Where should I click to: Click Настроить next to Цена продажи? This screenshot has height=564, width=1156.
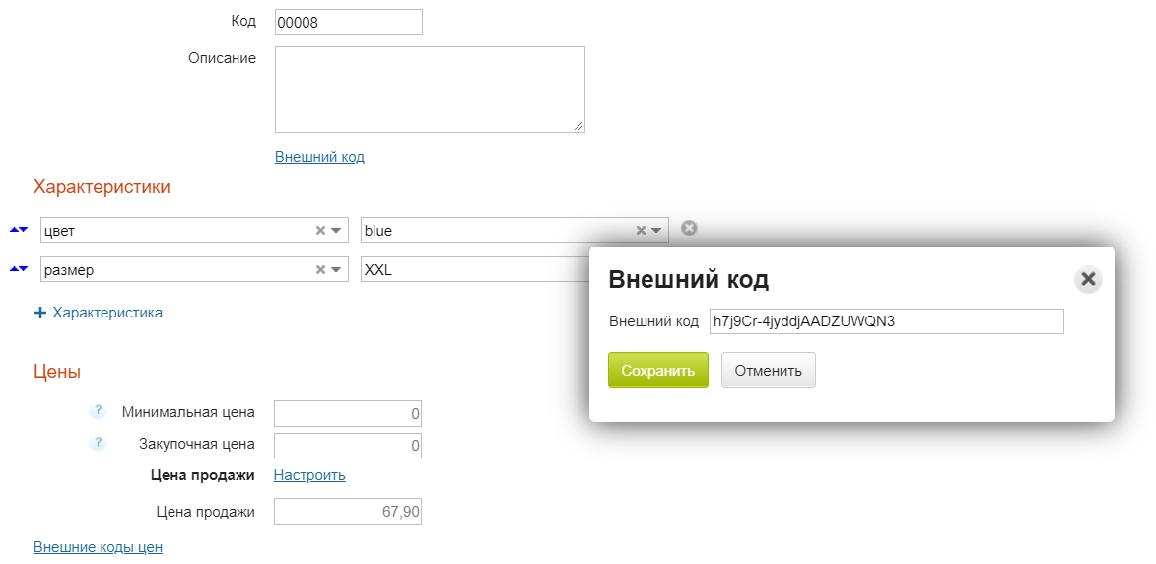pos(309,475)
